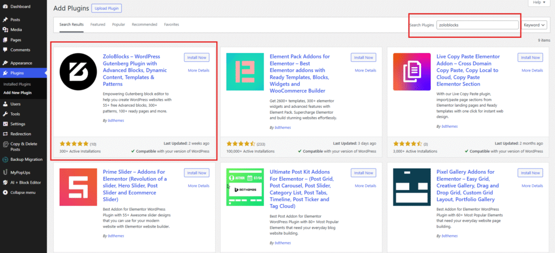Viewport: 555px width, 253px height.
Task: Click the Pixel Gallery plugin logo
Action: click(x=412, y=187)
